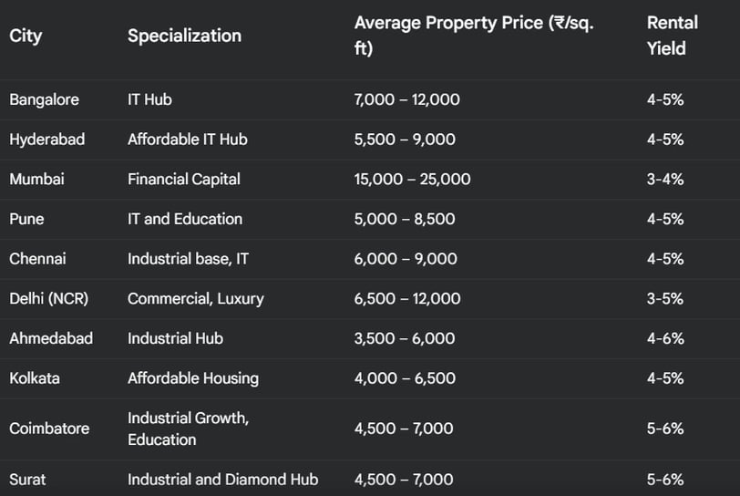Viewport: 740px width, 496px height.
Task: Select the Ahmedabad Industrial Hub cell
Action: click(176, 338)
